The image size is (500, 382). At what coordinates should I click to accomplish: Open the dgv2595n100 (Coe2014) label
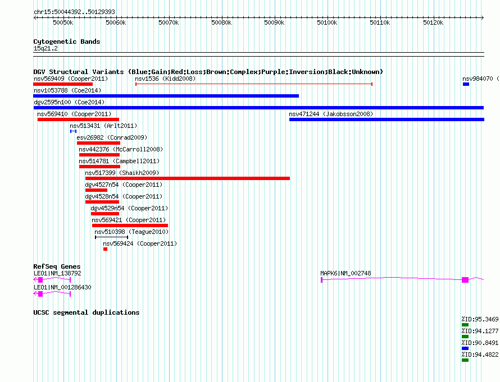(69, 102)
